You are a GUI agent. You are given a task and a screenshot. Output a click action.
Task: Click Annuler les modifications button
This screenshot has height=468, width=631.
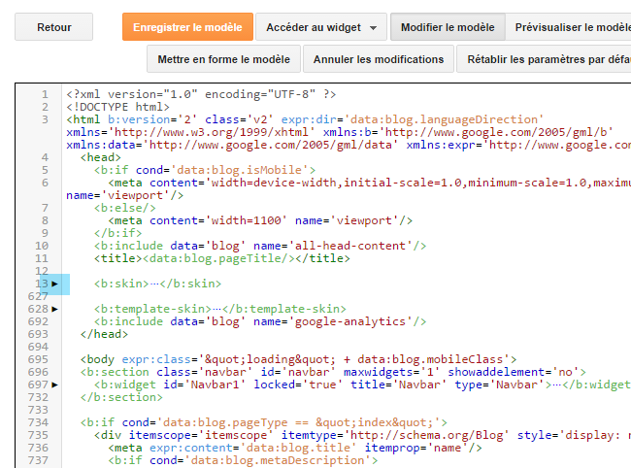pyautogui.click(x=379, y=59)
